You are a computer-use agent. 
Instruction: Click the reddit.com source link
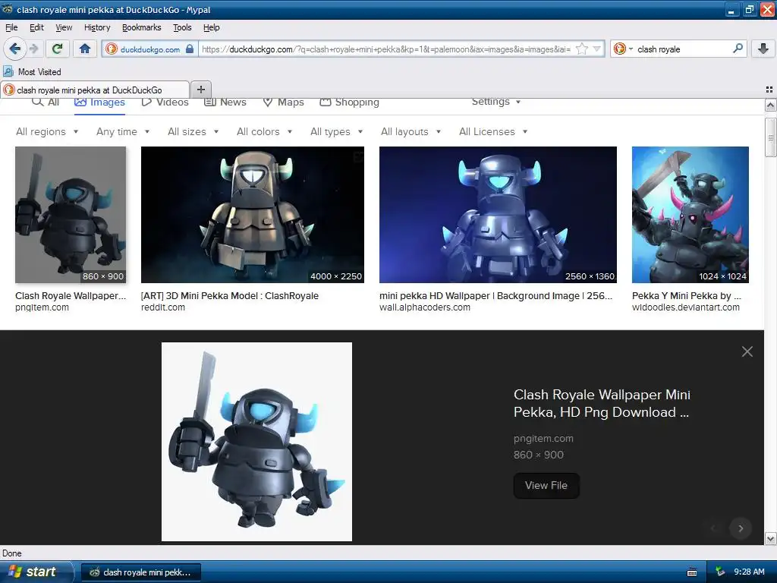pyautogui.click(x=163, y=307)
